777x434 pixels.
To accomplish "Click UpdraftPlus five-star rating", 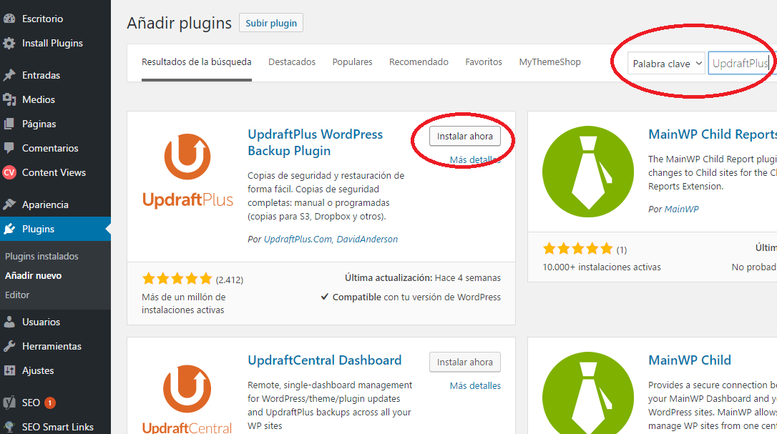I will point(177,279).
